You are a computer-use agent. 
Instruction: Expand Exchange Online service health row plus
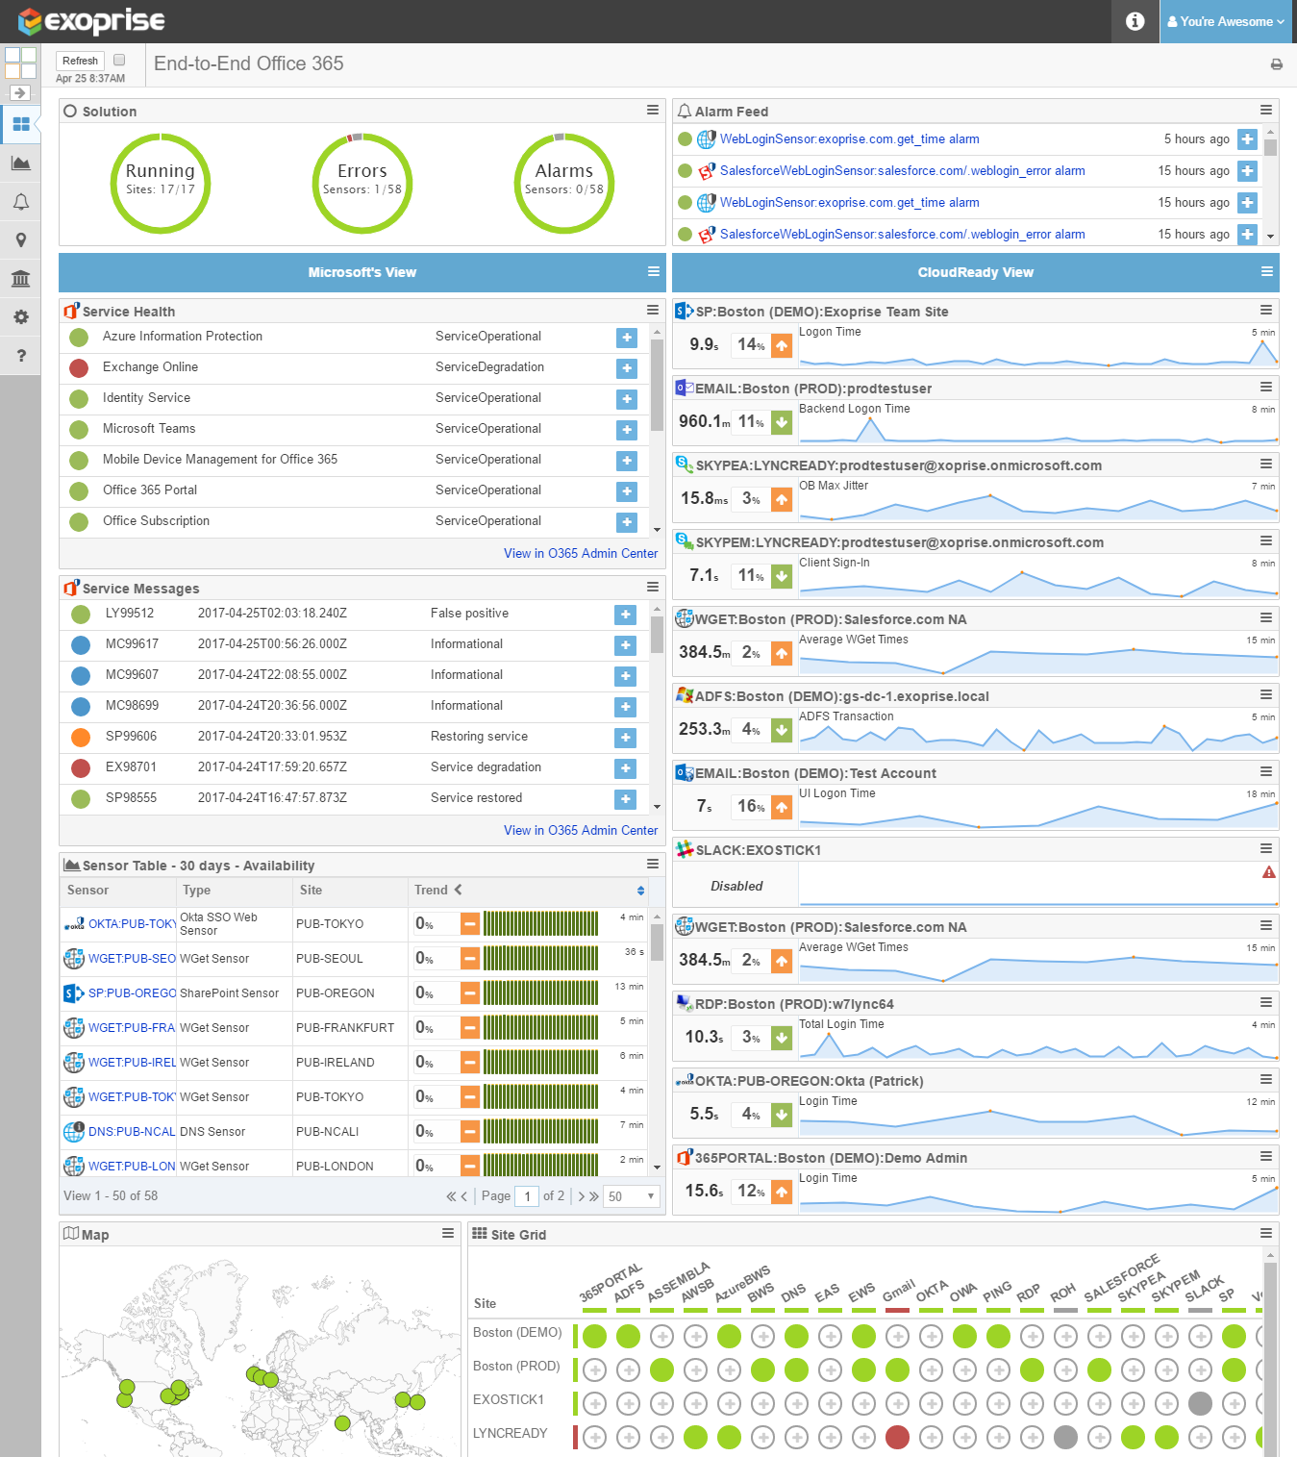627,368
